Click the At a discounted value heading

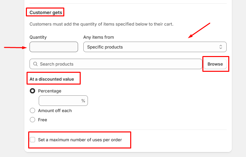click(x=52, y=79)
